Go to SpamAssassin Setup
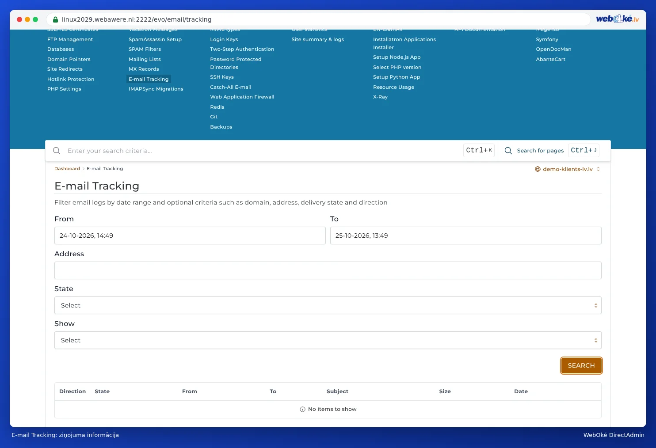 (x=155, y=39)
